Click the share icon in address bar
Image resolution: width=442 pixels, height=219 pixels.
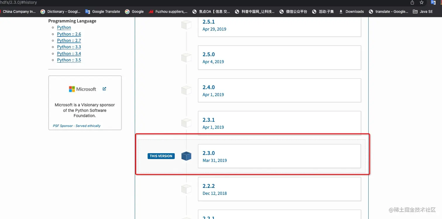(412, 3)
